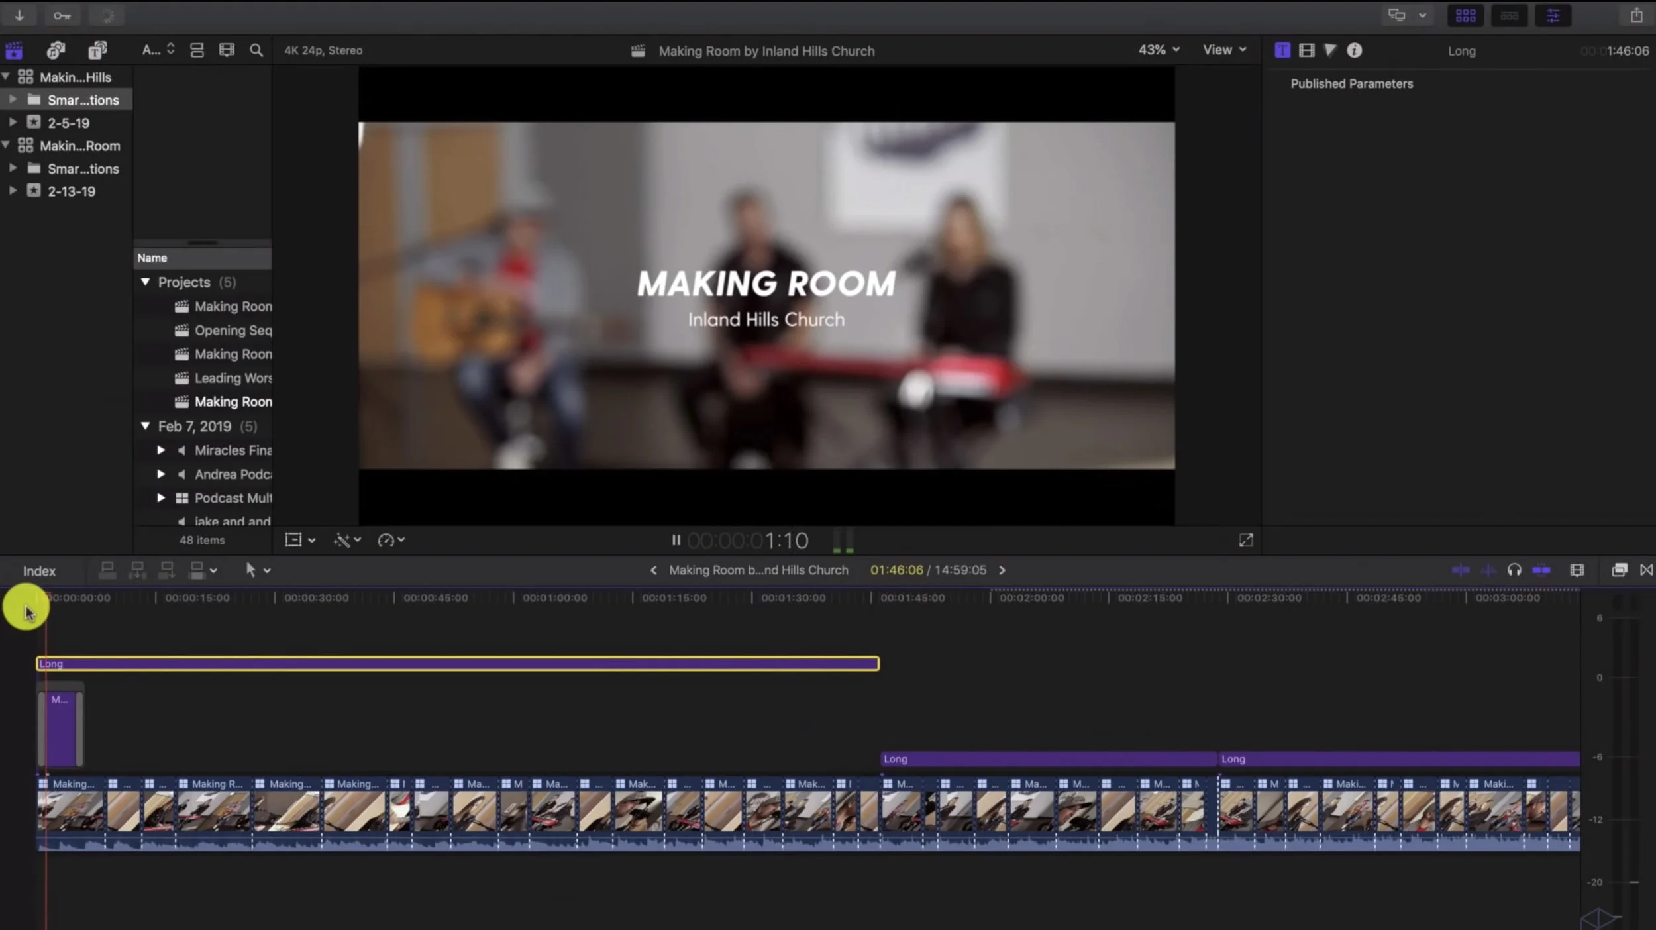Open the clip filter A... popup
The image size is (1656, 930).
click(x=158, y=50)
